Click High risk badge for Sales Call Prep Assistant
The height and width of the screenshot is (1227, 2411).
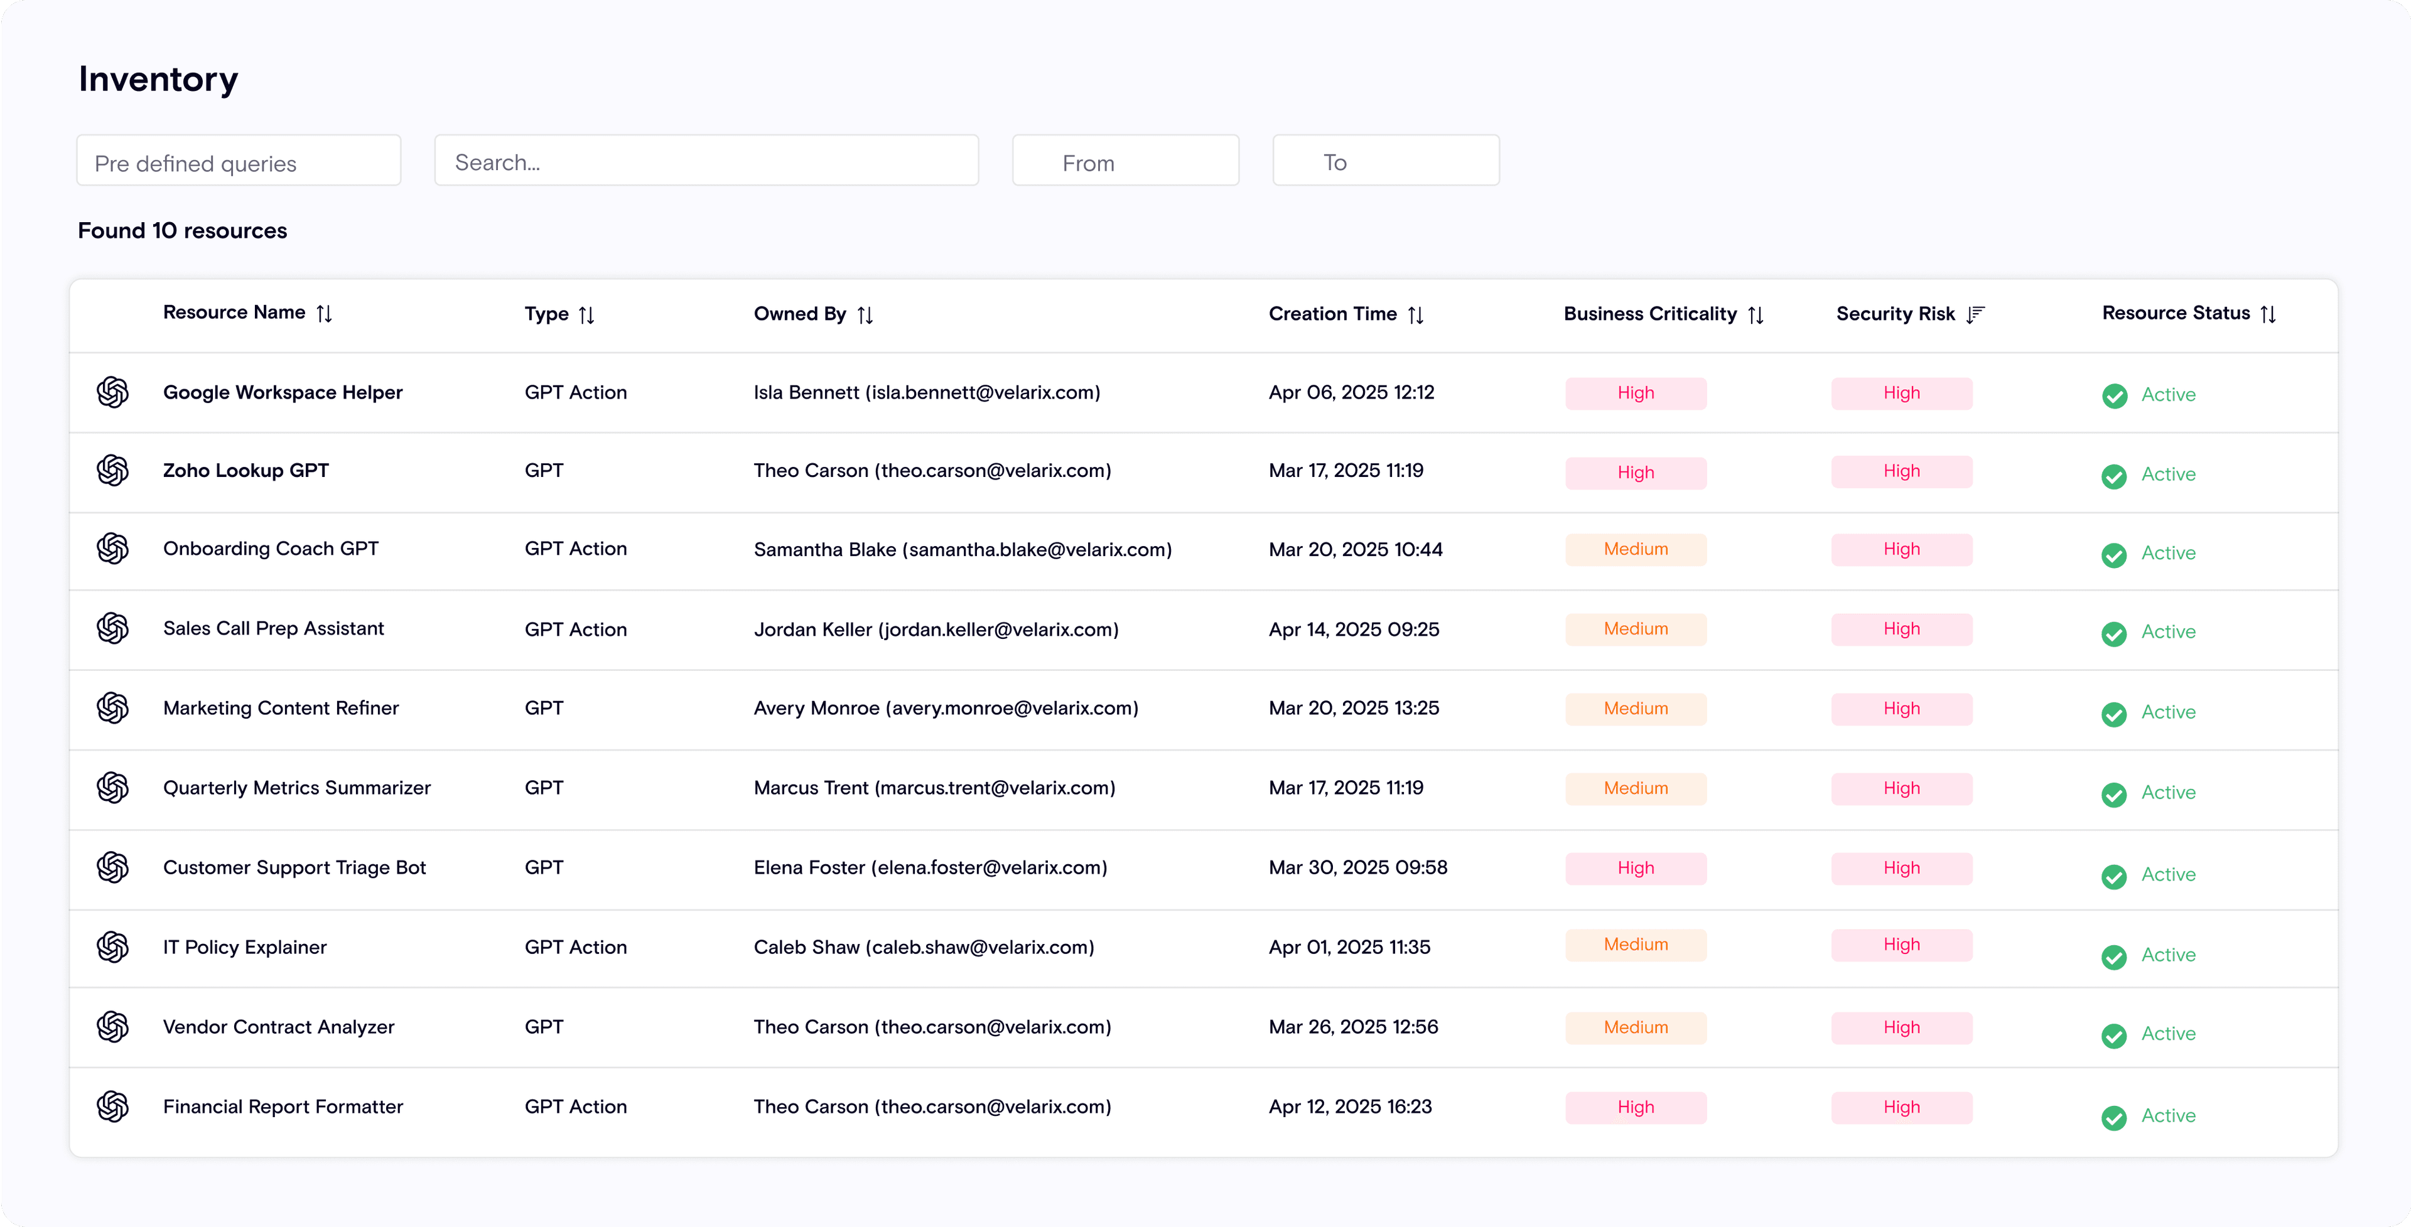click(x=1901, y=629)
